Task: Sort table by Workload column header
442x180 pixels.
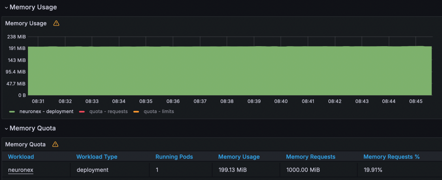Action: 21,157
